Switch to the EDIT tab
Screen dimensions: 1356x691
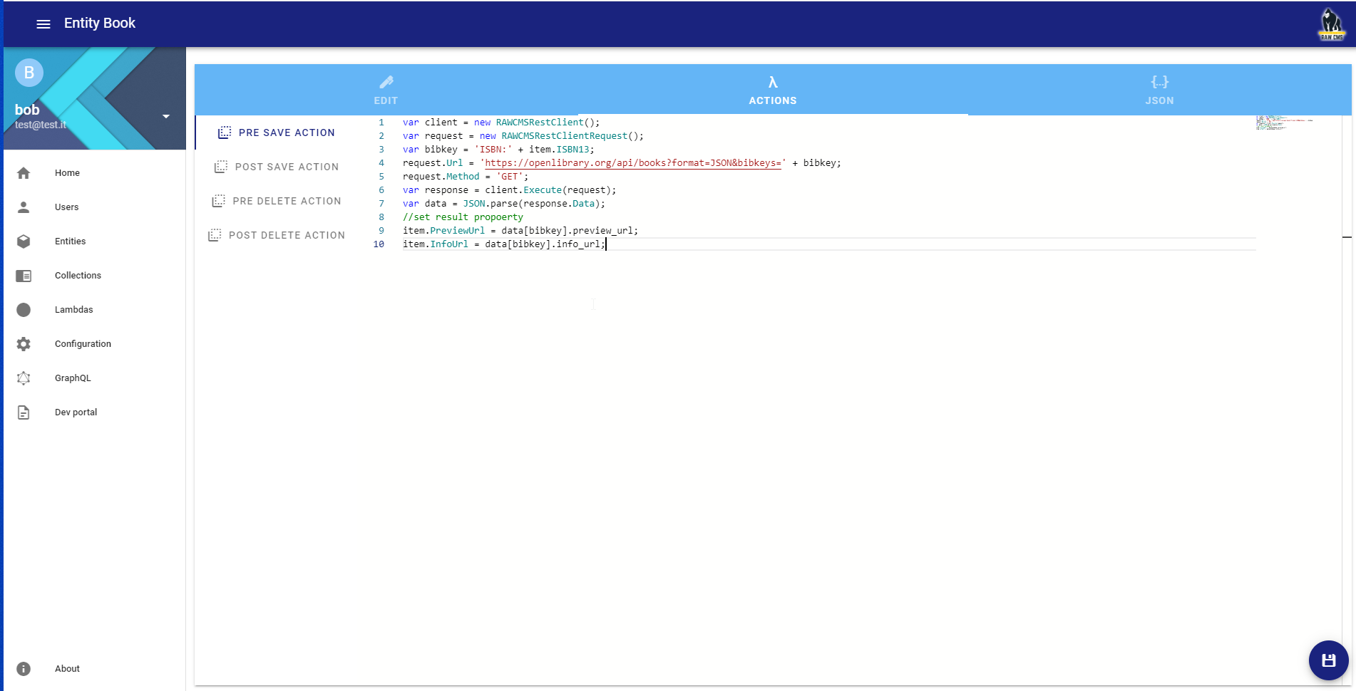pos(386,90)
